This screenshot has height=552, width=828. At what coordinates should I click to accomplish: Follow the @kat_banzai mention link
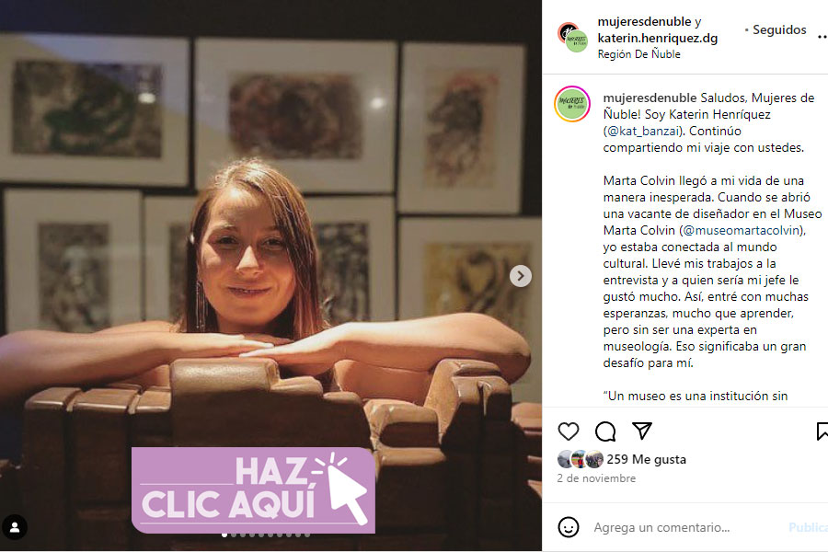pyautogui.click(x=644, y=131)
